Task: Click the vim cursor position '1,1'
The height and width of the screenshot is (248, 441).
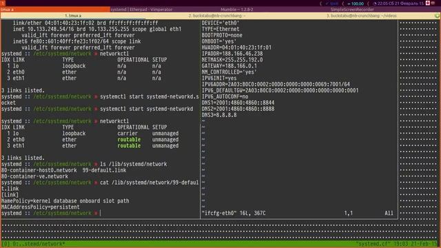Action: click(348, 213)
